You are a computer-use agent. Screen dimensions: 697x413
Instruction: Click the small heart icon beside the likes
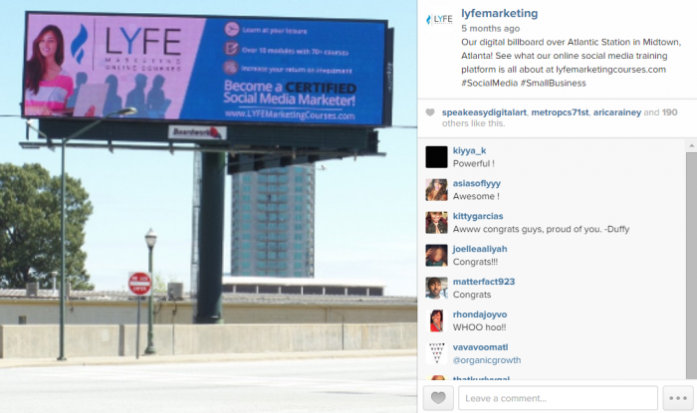tap(430, 112)
